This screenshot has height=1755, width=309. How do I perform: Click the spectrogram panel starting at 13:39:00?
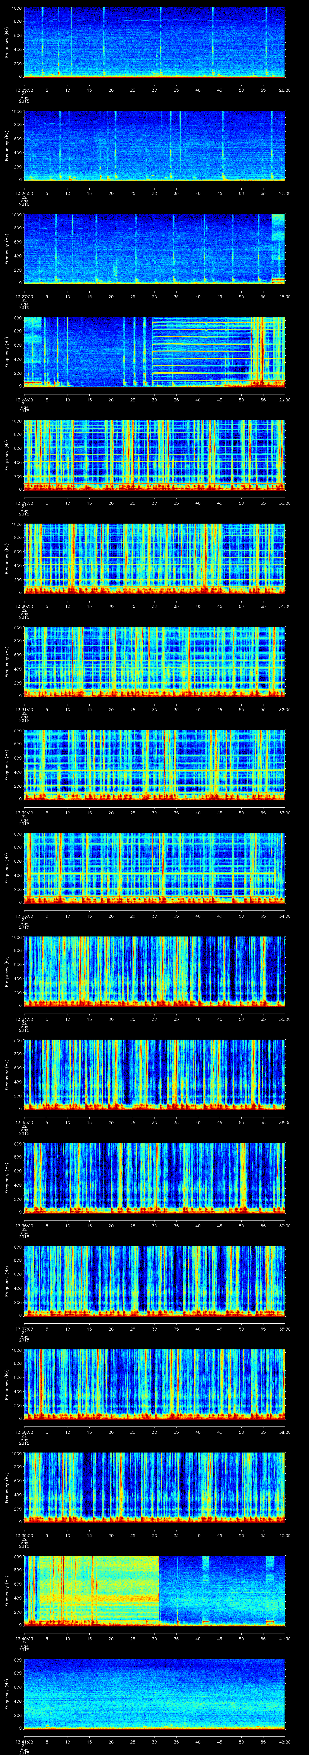155,1487
